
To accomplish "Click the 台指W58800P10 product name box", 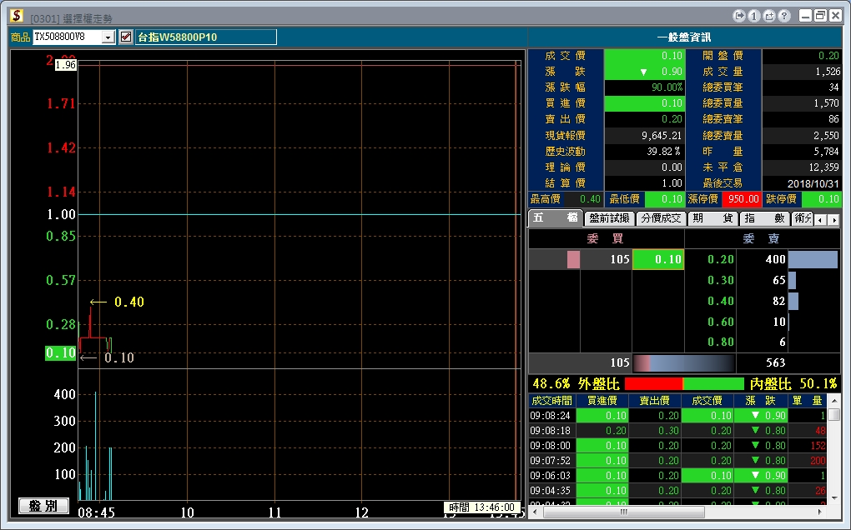I will click(206, 37).
